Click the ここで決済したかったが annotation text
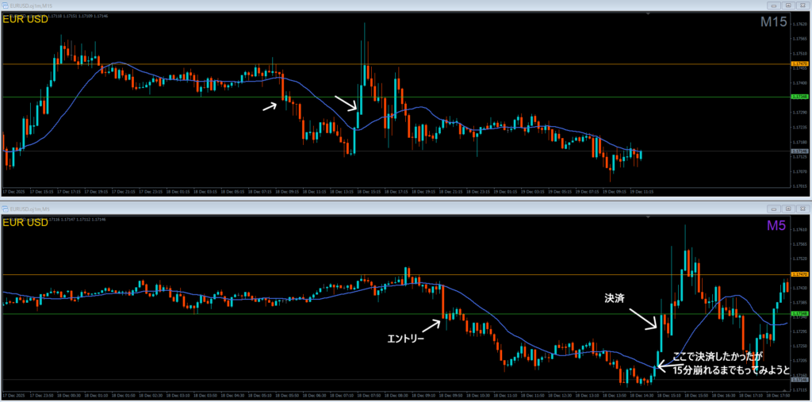The width and height of the screenshot is (812, 402). 718,357
